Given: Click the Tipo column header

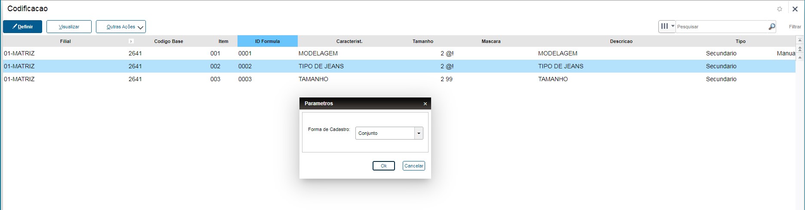Looking at the screenshot, I should click(740, 41).
